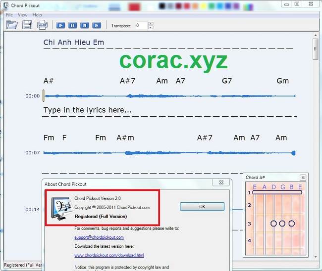Print the chord sheet
This screenshot has height=271, width=322.
coord(42,25)
